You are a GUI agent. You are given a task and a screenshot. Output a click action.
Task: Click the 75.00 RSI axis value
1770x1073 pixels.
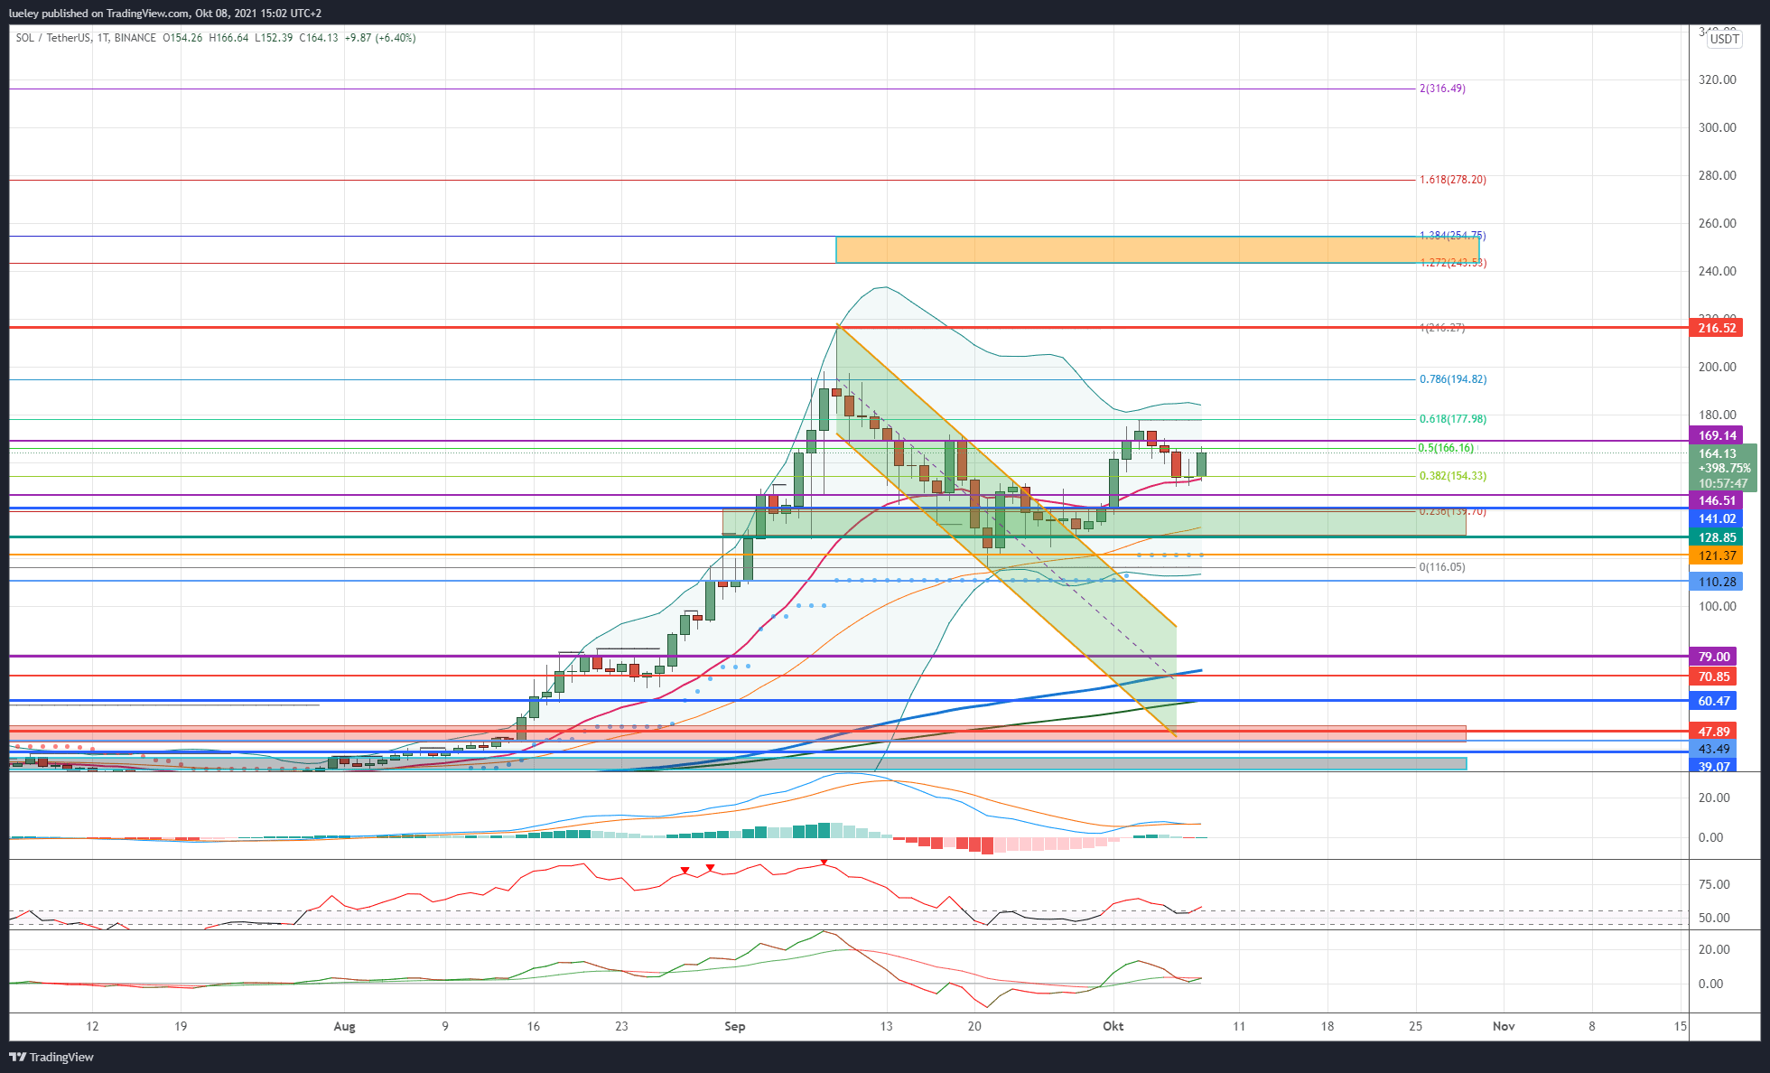(x=1714, y=884)
